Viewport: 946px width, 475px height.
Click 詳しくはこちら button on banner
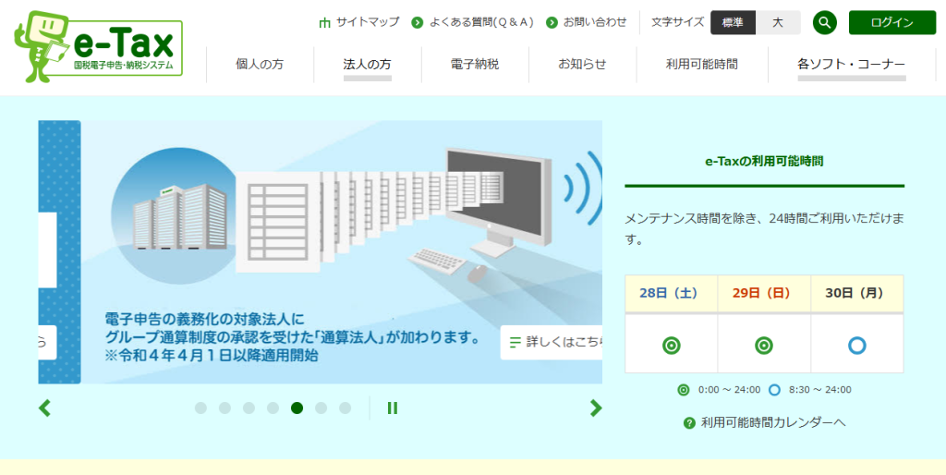(x=552, y=342)
